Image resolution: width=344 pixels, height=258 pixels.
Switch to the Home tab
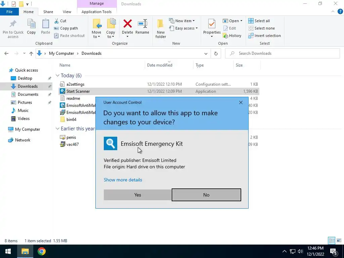pyautogui.click(x=29, y=12)
